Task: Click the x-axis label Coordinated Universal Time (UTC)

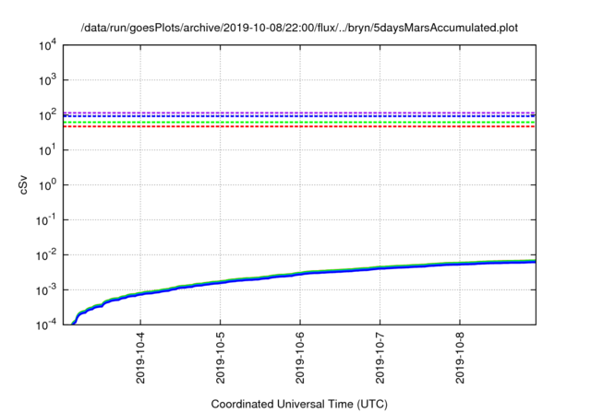Action: 299,404
